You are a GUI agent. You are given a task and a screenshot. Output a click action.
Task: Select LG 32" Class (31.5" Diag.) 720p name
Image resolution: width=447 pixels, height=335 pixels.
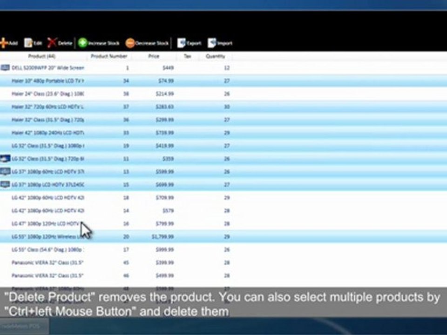pyautogui.click(x=48, y=159)
